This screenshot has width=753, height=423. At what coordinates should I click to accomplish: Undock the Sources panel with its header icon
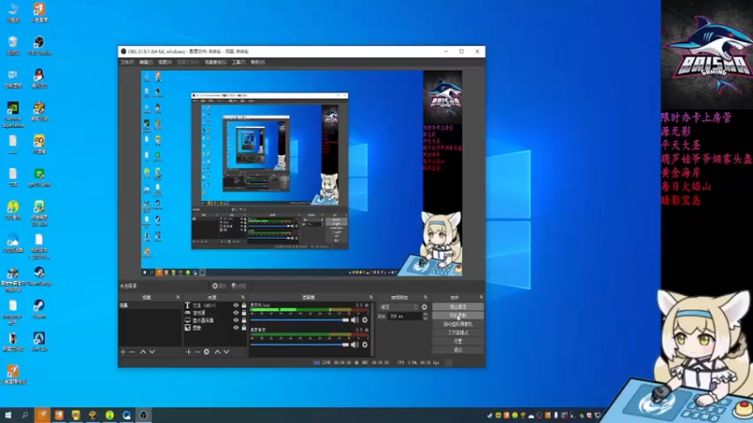[x=243, y=297]
